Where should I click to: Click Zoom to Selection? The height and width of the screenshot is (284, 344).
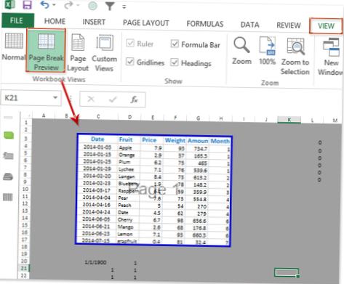pyautogui.click(x=295, y=56)
